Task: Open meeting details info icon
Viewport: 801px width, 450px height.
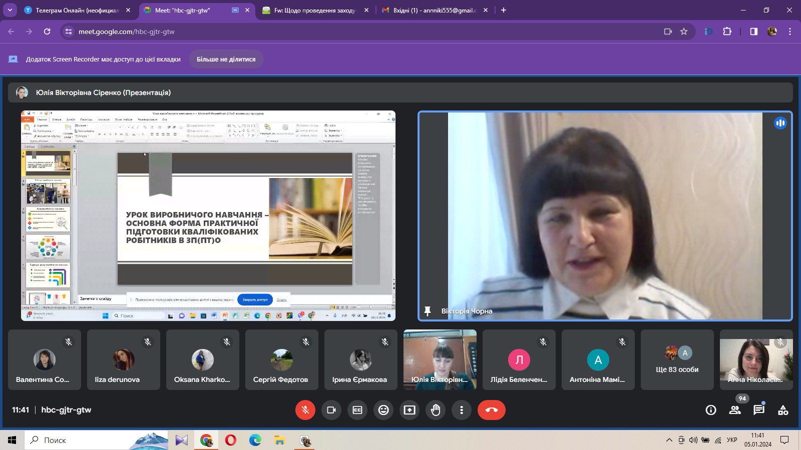Action: click(x=711, y=410)
